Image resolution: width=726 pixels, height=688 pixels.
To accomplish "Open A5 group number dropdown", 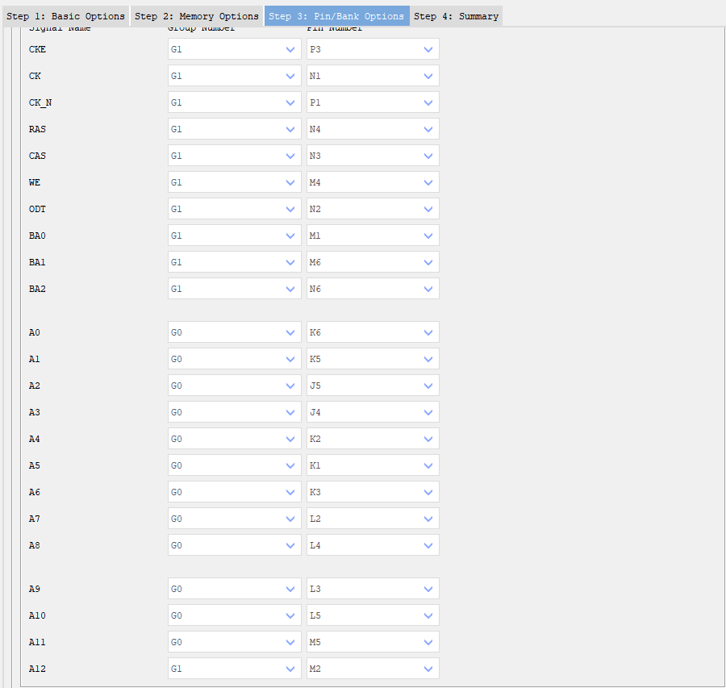I will pyautogui.click(x=234, y=465).
